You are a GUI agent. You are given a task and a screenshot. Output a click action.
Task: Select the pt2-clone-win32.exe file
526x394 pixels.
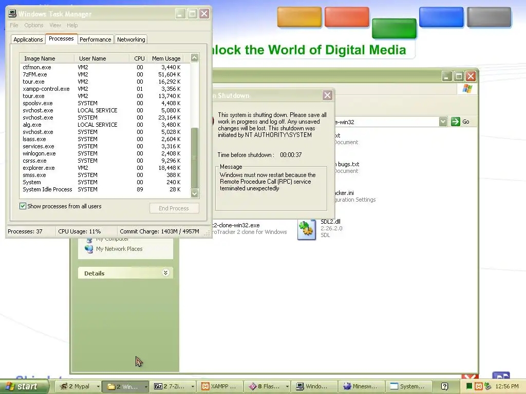click(x=250, y=228)
